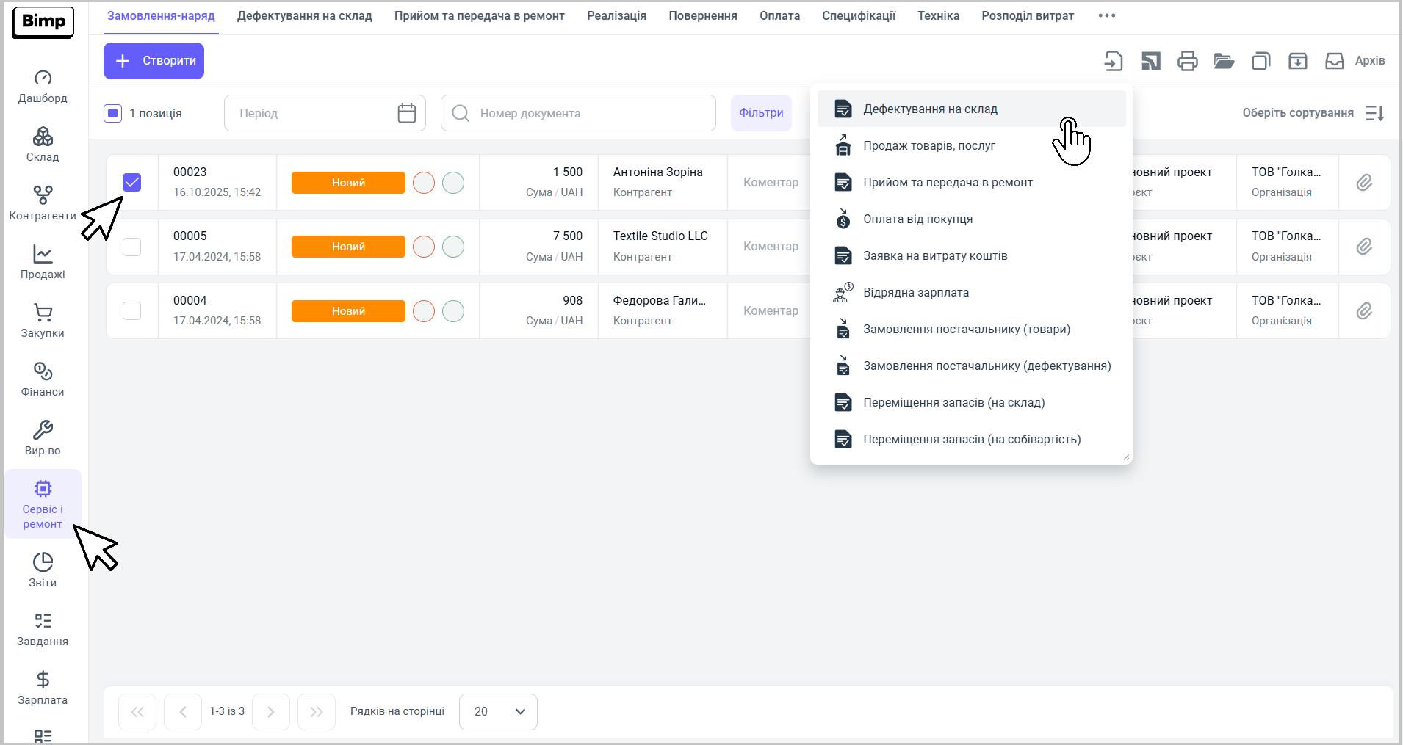Click attachment paperclip for order 00023
Viewport: 1403px width, 745px height.
point(1364,183)
